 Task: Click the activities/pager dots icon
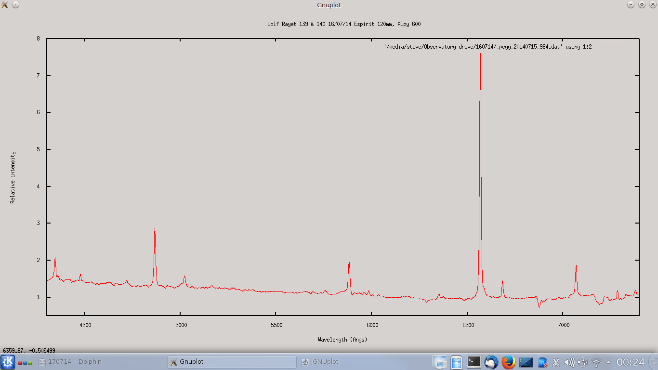point(25,362)
